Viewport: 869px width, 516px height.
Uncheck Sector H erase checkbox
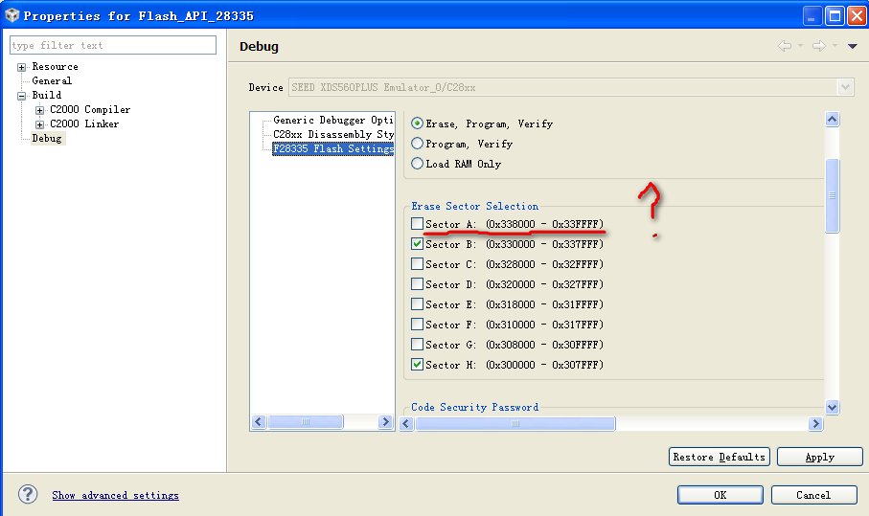[x=418, y=365]
